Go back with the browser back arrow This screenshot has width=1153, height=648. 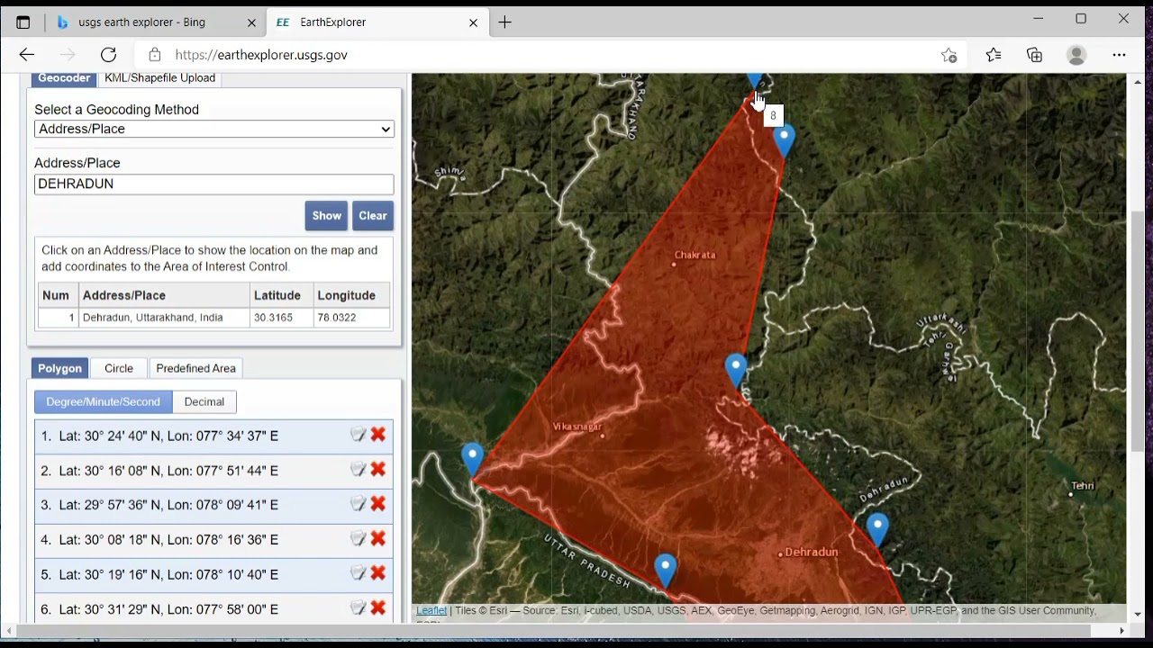coord(27,55)
